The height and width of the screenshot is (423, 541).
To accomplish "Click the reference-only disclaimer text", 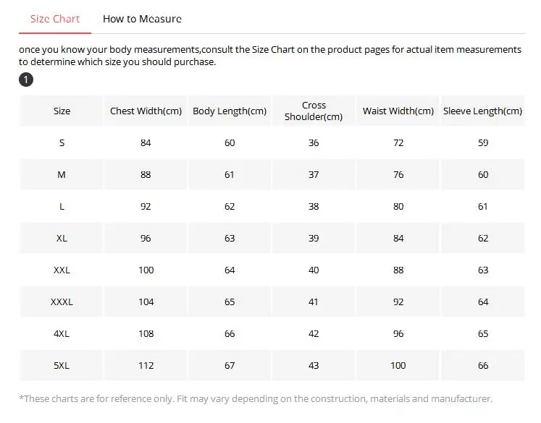I will pos(256,398).
